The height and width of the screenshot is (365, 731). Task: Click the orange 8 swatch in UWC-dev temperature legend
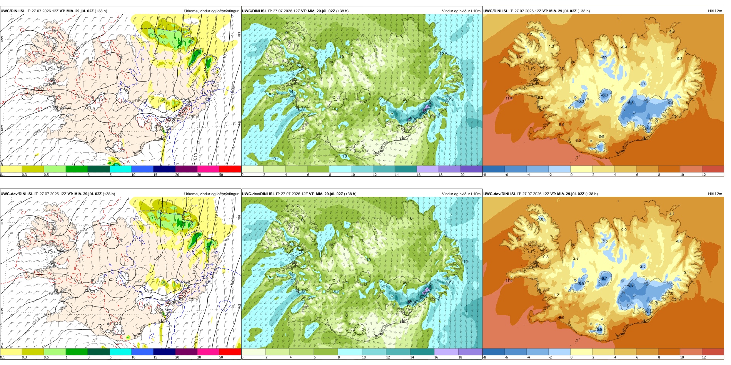669,352
